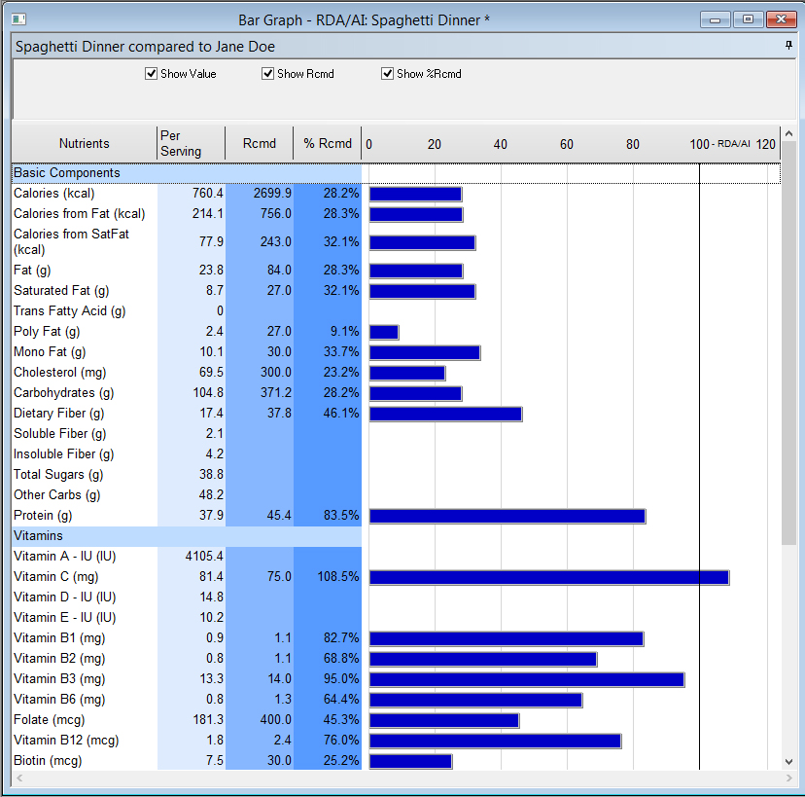The width and height of the screenshot is (805, 797).
Task: Click the Calories (kcal) row label
Action: coord(54,194)
